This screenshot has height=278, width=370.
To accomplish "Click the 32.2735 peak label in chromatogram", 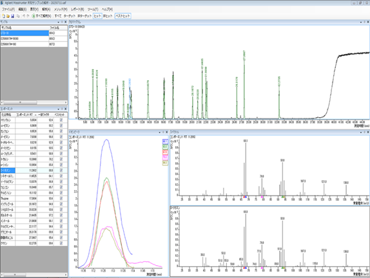I will tap(279, 82).
